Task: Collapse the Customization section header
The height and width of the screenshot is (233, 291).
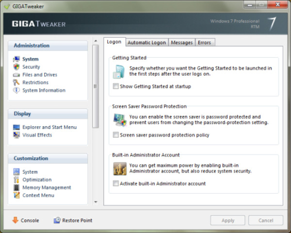Action: point(48,159)
